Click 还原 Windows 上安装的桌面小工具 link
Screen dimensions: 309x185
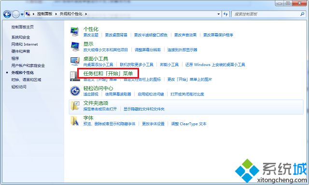click(215, 65)
